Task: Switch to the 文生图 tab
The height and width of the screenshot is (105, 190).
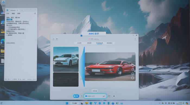Action: click(79, 43)
